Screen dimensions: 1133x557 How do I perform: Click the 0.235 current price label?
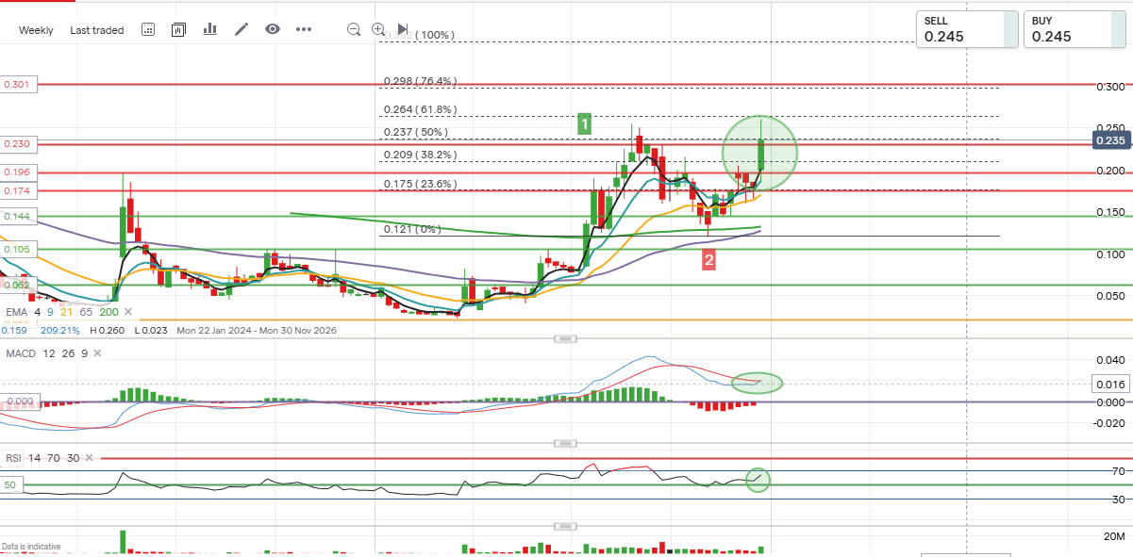pos(1111,140)
